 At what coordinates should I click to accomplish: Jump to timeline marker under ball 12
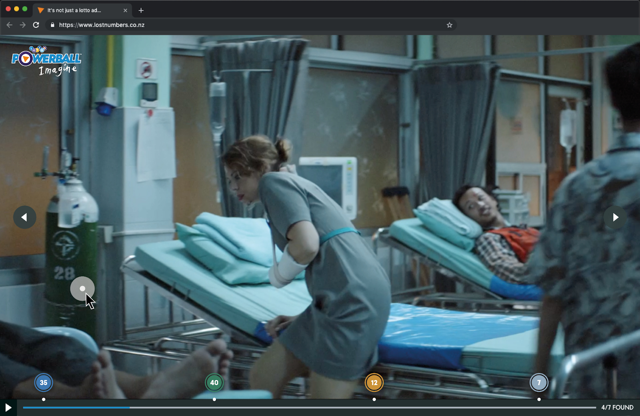[x=374, y=399]
